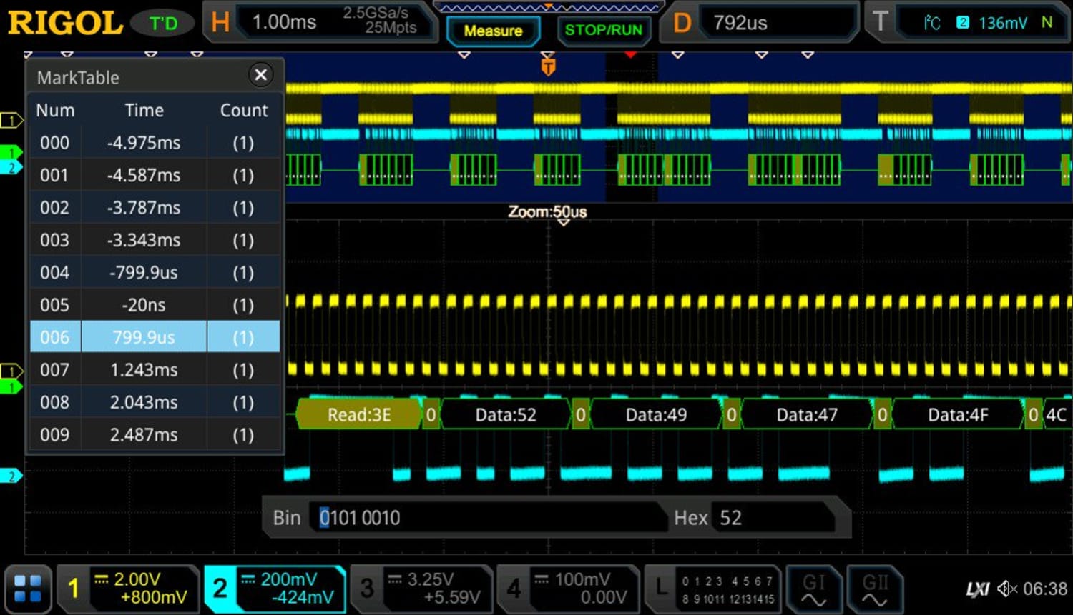Screen dimensions: 1073x615
Task: Open the horizontal timebase H menu icon
Action: [220, 22]
